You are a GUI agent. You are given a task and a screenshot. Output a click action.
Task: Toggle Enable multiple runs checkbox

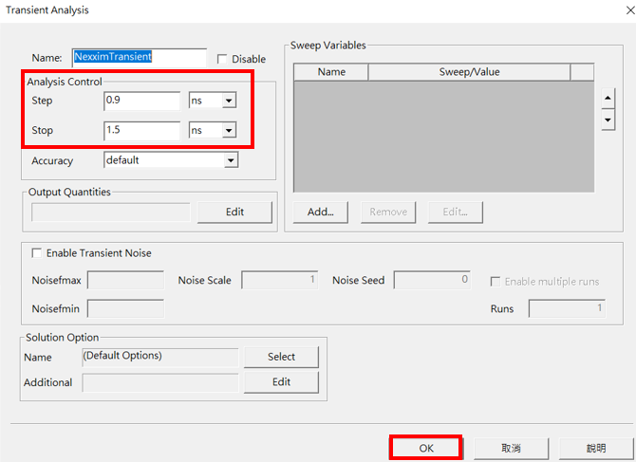pyautogui.click(x=496, y=282)
